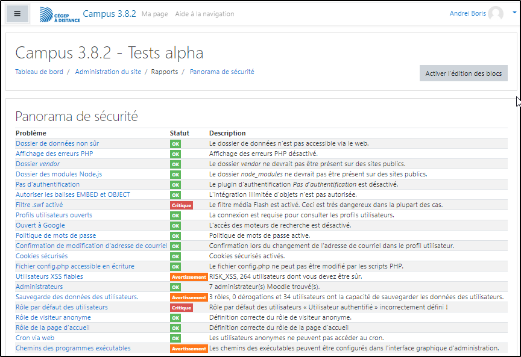This screenshot has width=521, height=357.
Task: Open Chemins des programmes exécutables
Action: (x=73, y=348)
